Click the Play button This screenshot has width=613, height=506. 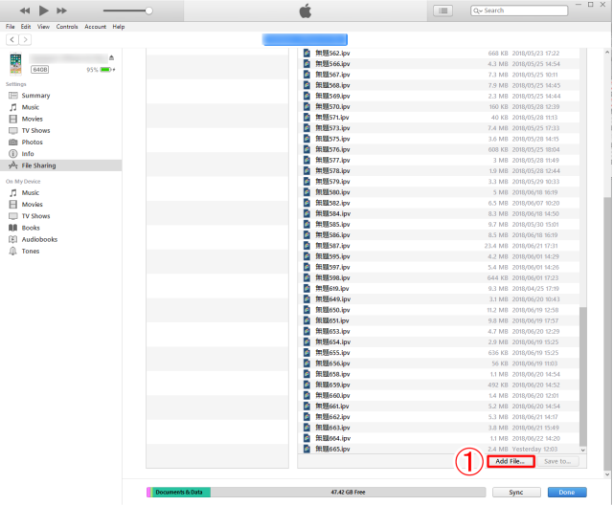[43, 10]
